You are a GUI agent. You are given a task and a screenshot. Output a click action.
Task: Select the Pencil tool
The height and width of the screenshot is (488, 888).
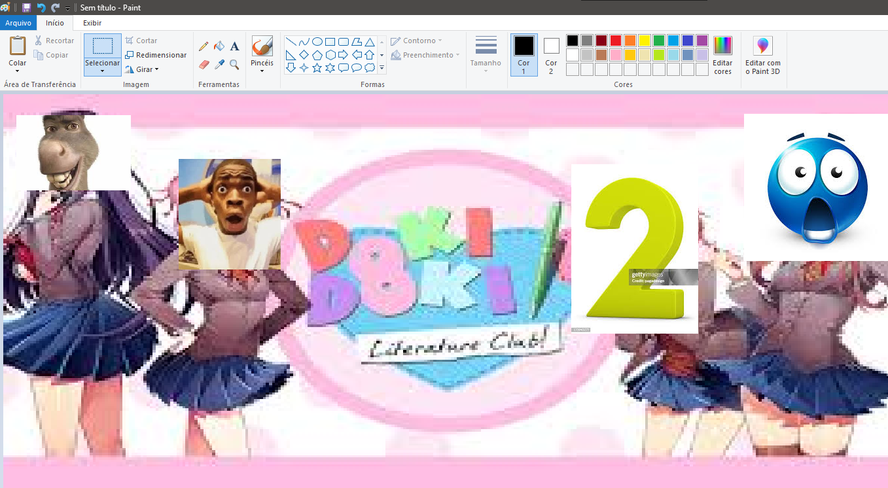point(204,46)
